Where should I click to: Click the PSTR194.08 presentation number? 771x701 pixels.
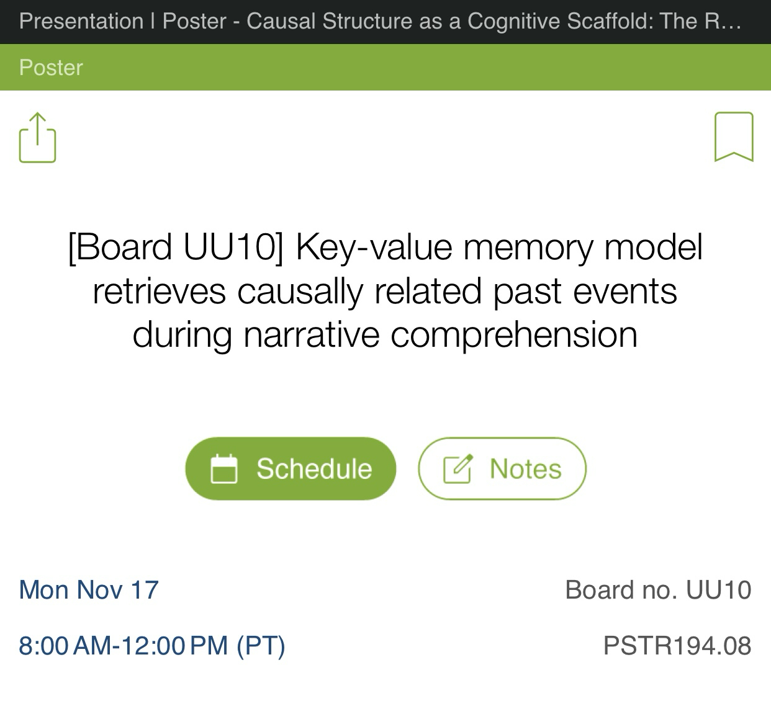coord(677,646)
